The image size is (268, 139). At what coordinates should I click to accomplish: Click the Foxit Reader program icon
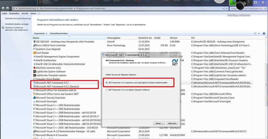tap(34, 53)
